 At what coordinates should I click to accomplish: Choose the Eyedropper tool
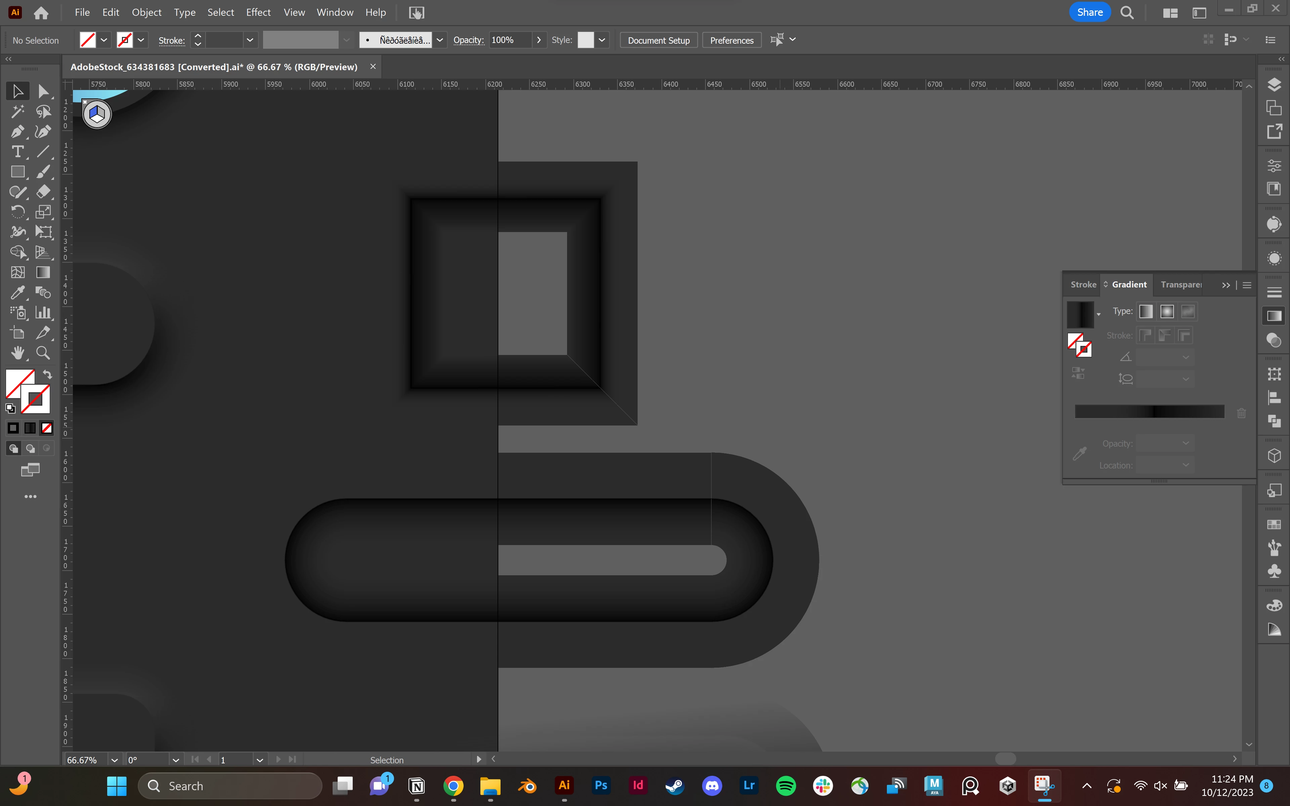coord(17,292)
